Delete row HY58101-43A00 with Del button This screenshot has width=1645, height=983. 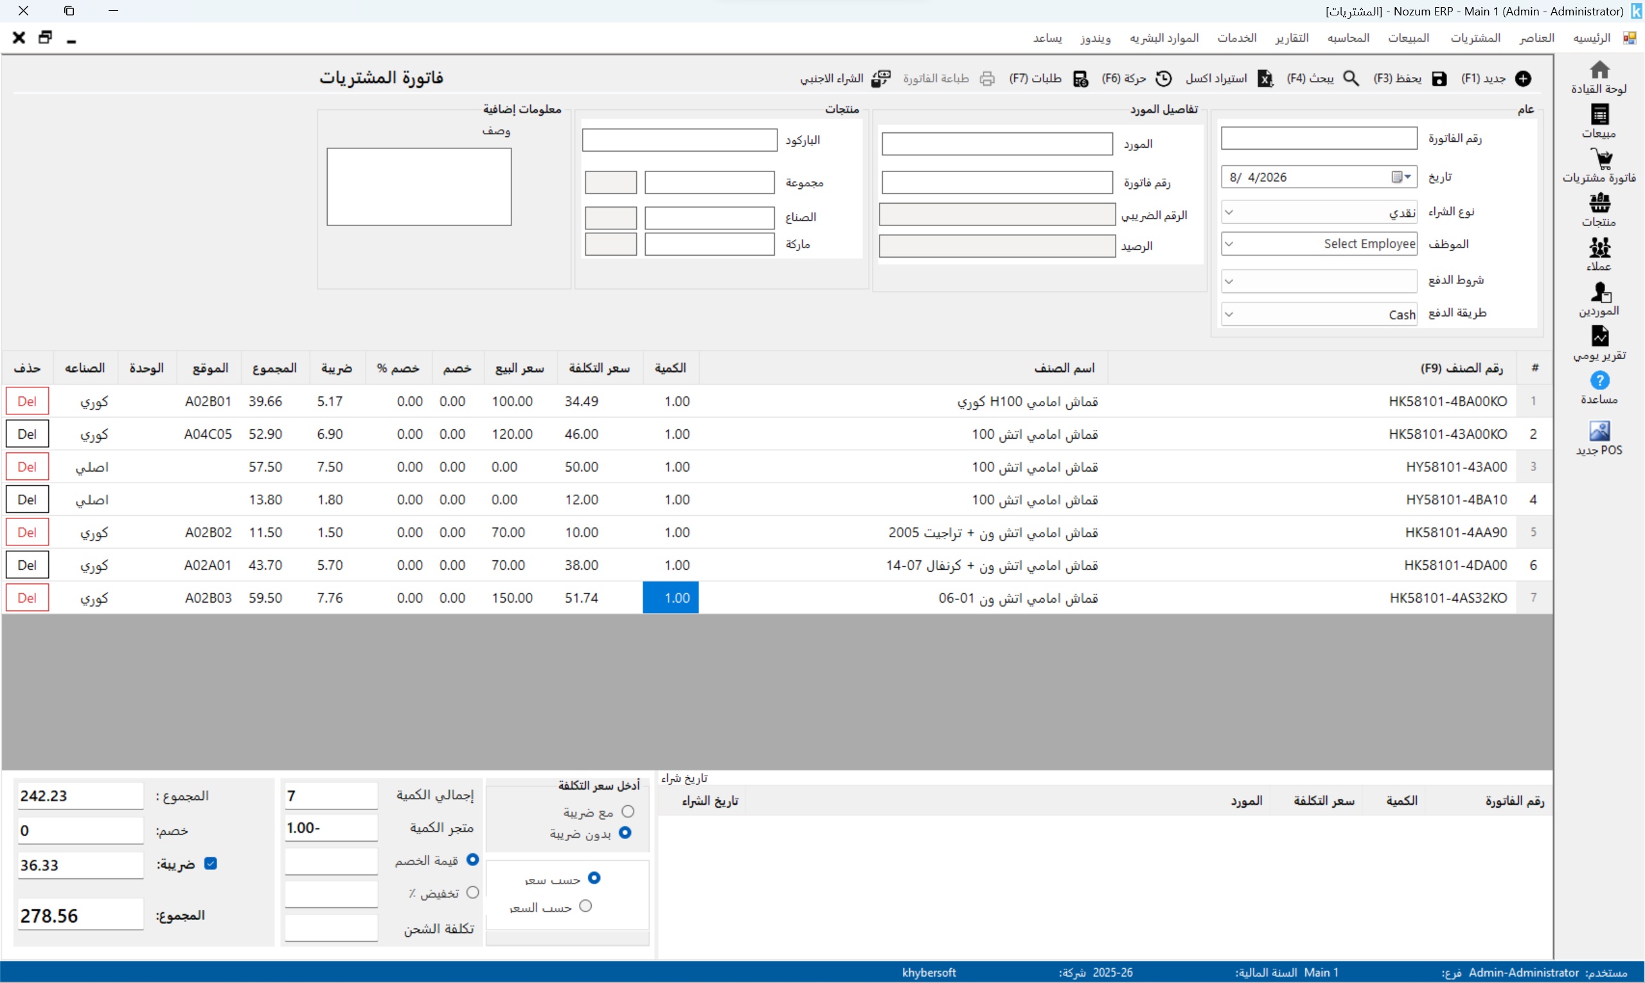[x=27, y=467]
